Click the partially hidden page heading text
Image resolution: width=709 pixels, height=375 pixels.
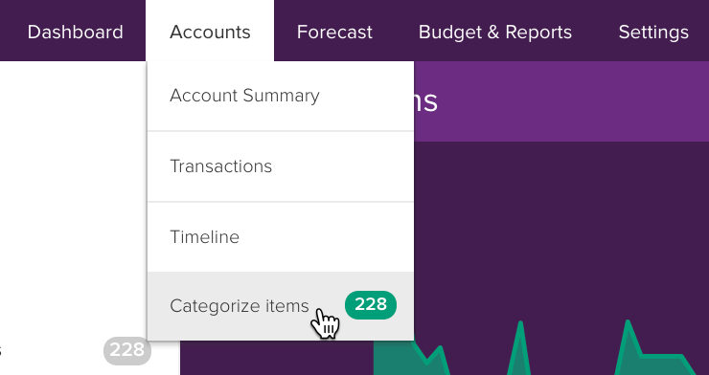tap(426, 102)
